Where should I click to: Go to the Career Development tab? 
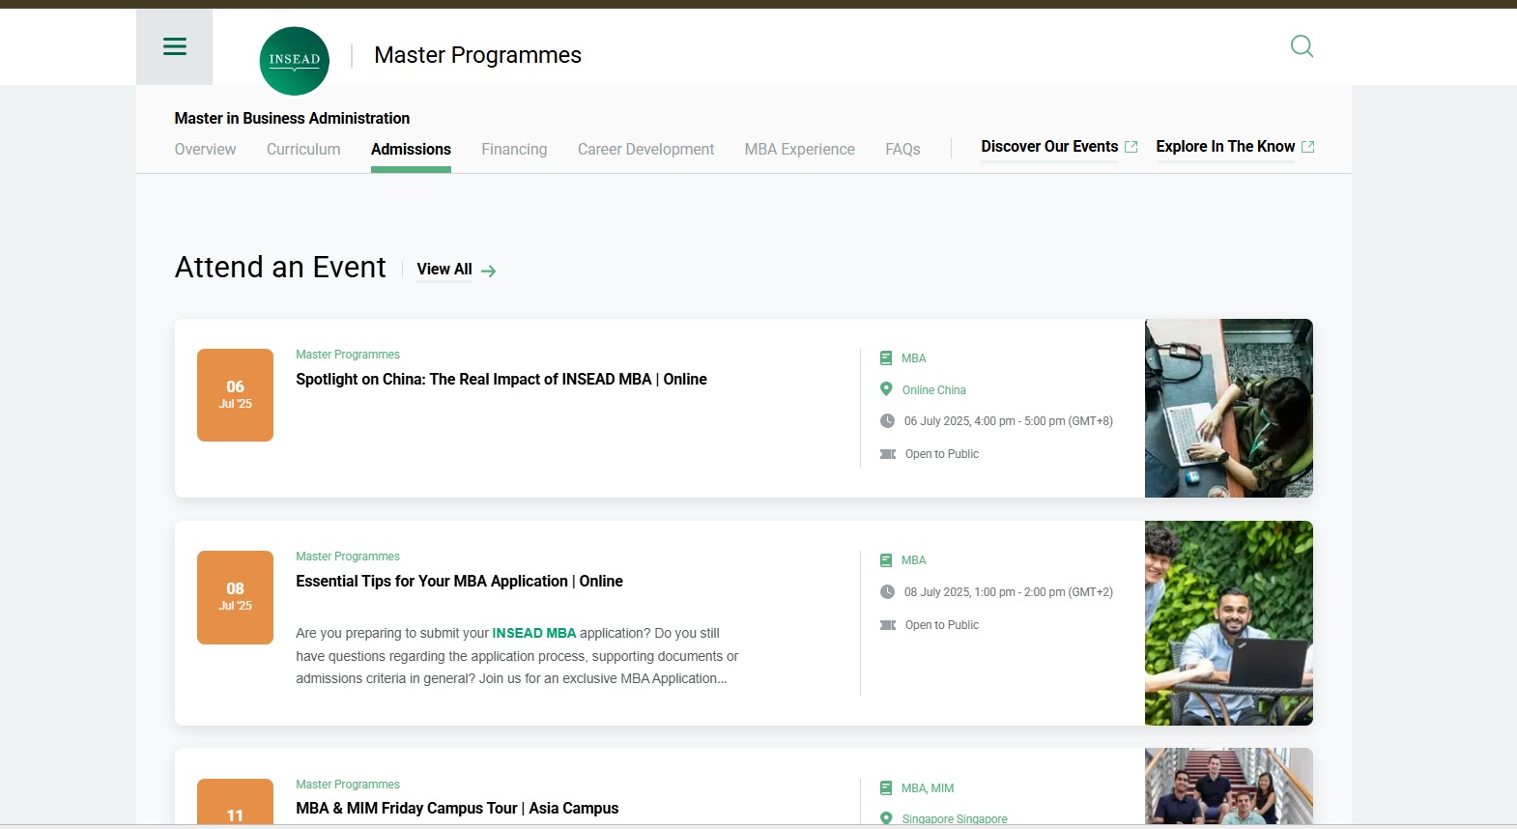pos(645,149)
